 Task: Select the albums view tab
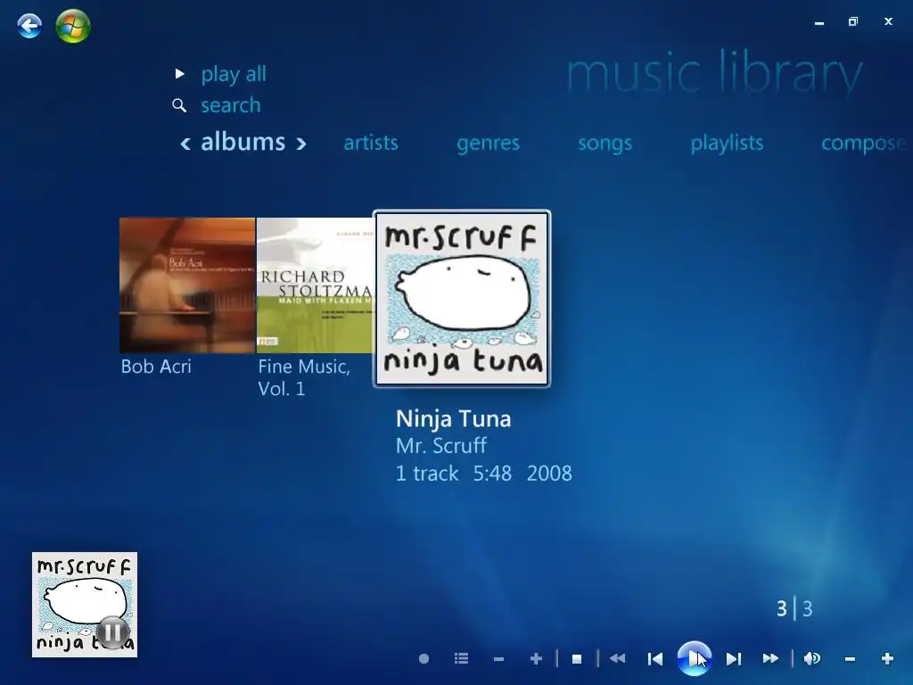(x=243, y=142)
